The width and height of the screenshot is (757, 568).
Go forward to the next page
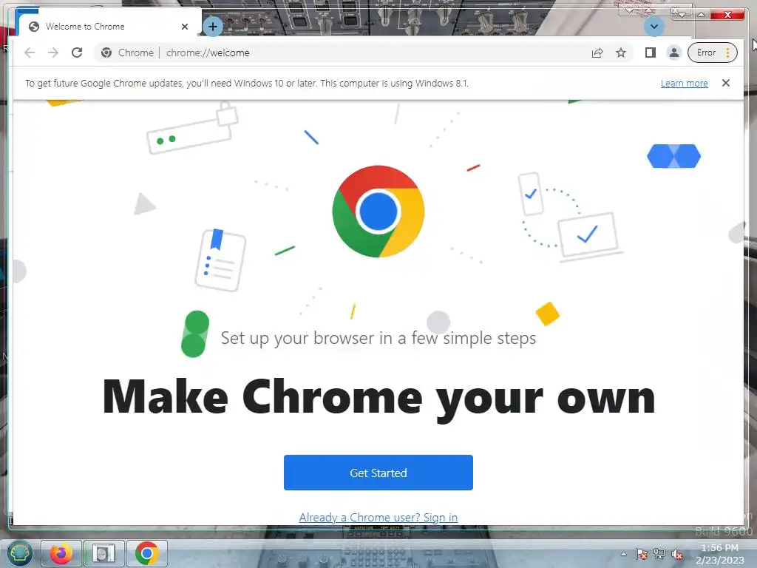click(53, 53)
